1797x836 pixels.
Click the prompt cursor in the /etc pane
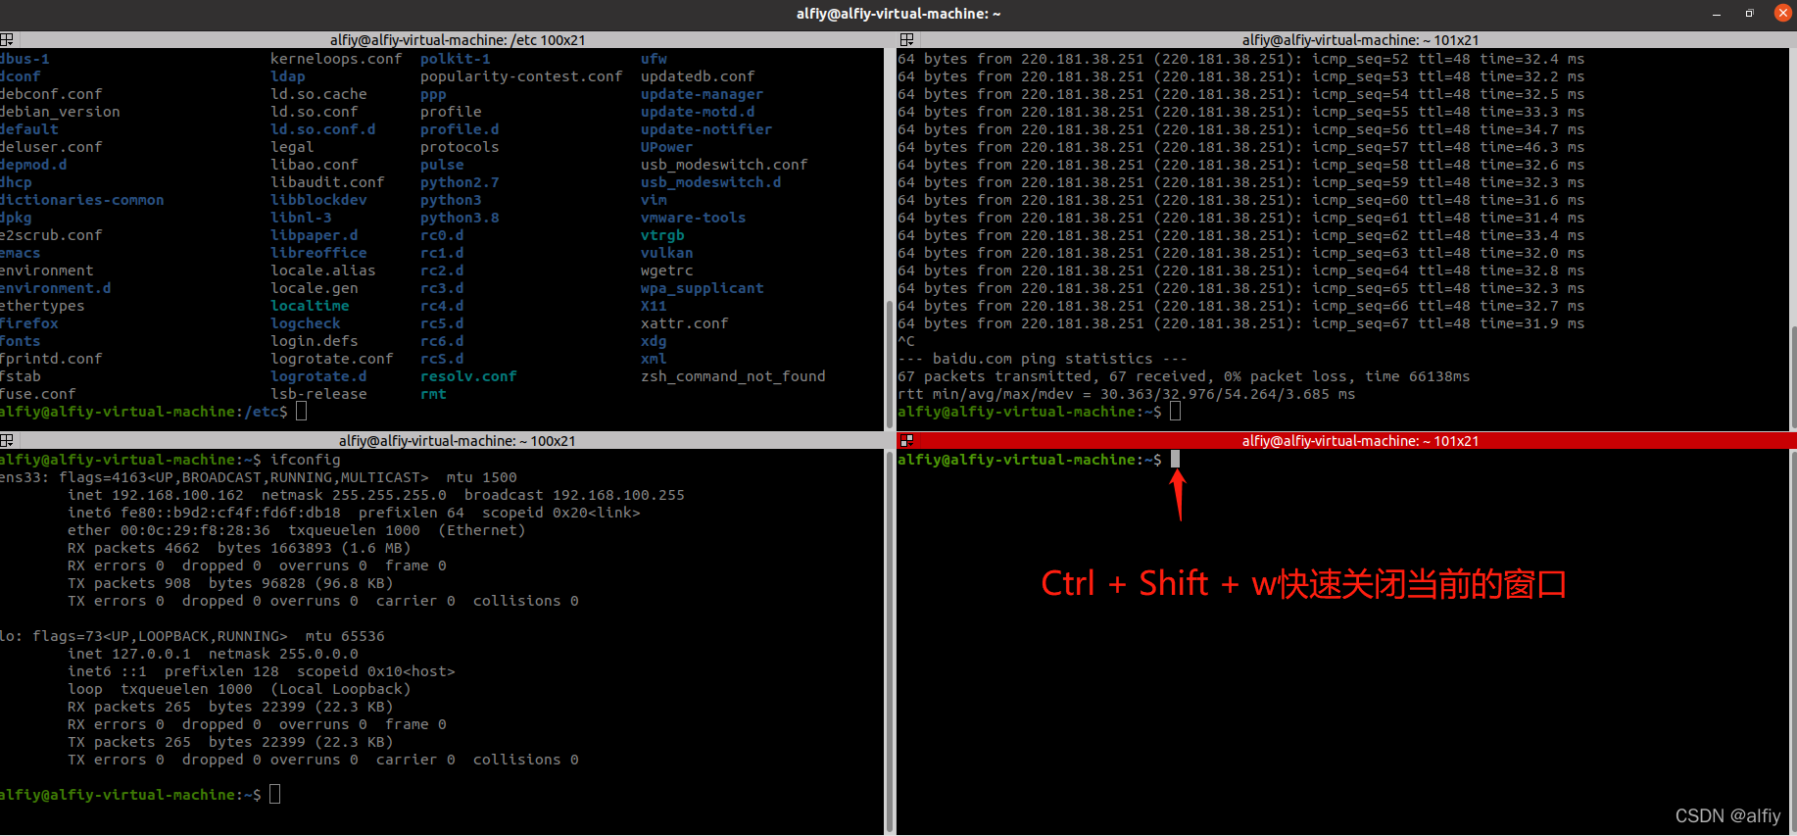[x=302, y=412]
